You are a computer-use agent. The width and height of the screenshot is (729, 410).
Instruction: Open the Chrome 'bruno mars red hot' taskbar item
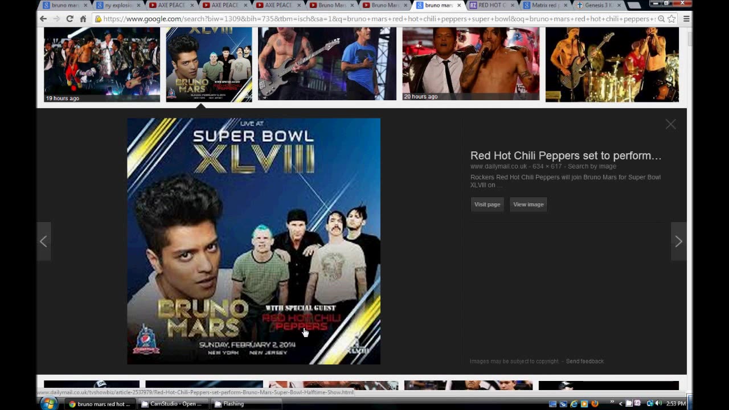coord(100,404)
